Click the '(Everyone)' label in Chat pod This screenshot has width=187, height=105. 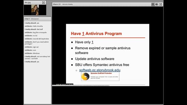[x=35, y=19]
